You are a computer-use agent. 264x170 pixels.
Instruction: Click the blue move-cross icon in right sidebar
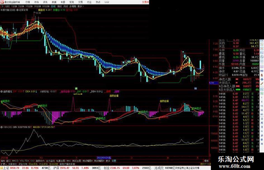click(262, 79)
